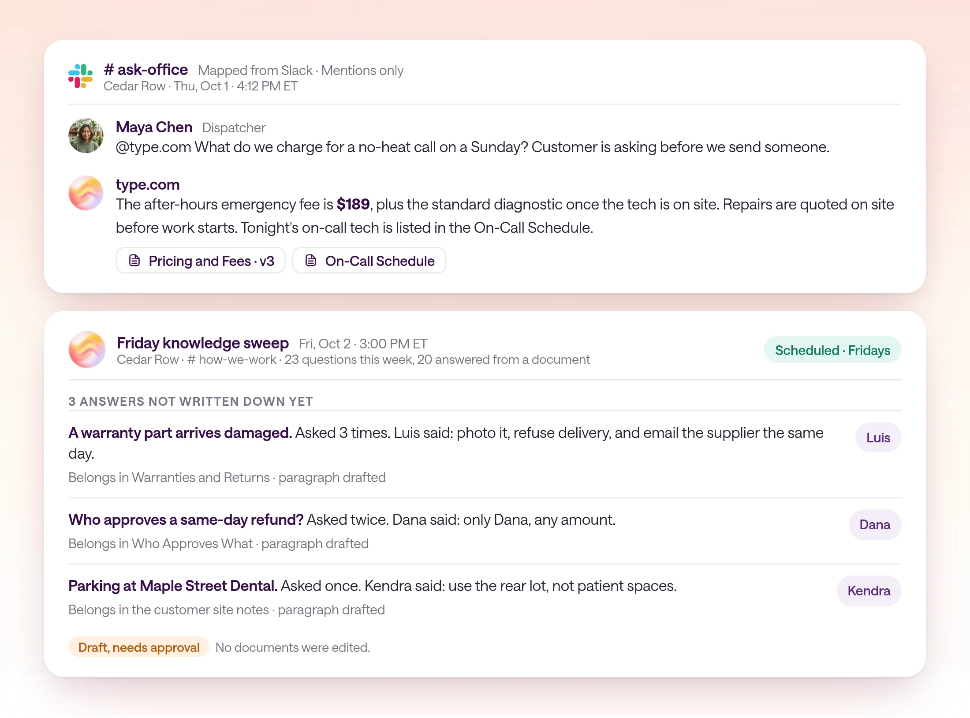This screenshot has width=970, height=718.
Task: Click 'Belongs in Who Approves What · paragraph drafted'
Action: (x=218, y=543)
